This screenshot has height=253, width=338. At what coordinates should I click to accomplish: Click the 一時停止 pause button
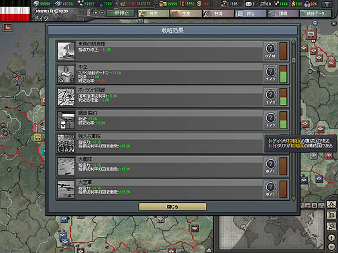[x=120, y=13]
